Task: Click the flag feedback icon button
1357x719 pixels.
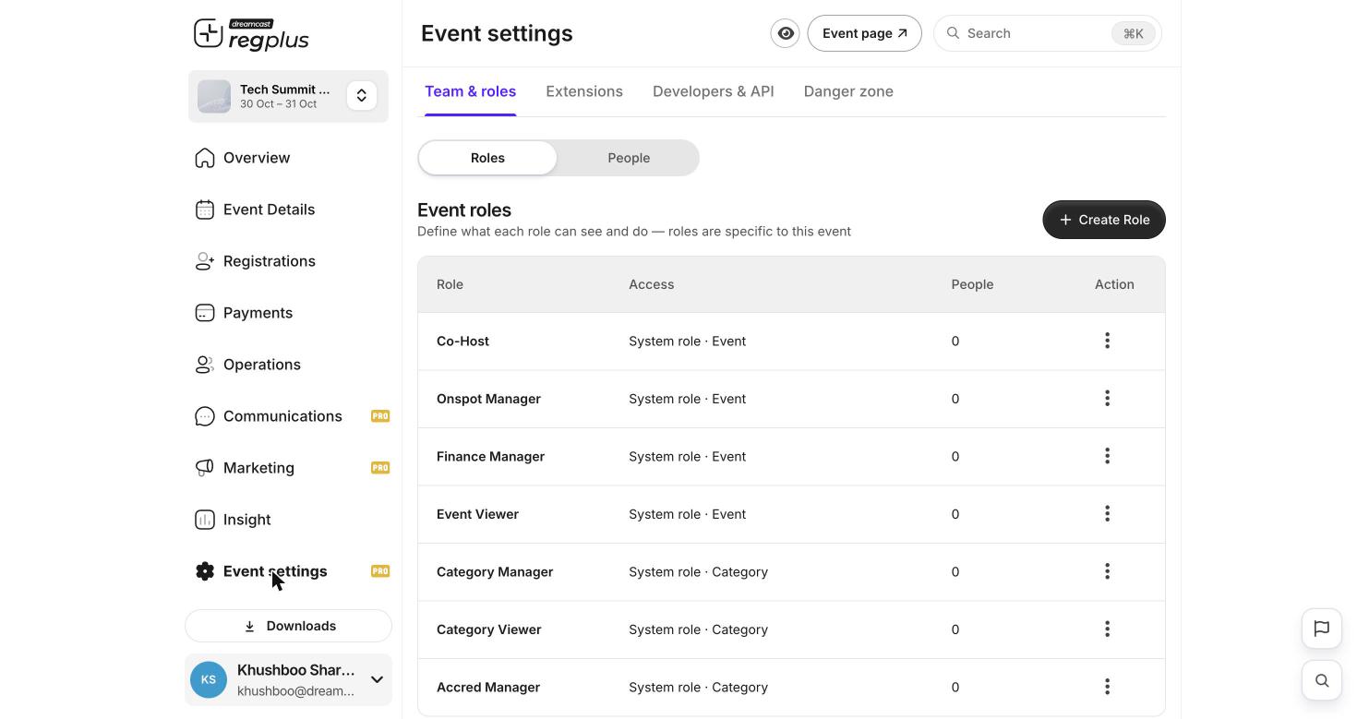Action: 1322,629
